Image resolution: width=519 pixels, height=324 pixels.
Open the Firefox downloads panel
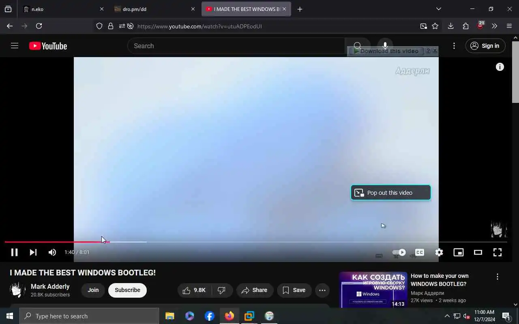(x=450, y=26)
